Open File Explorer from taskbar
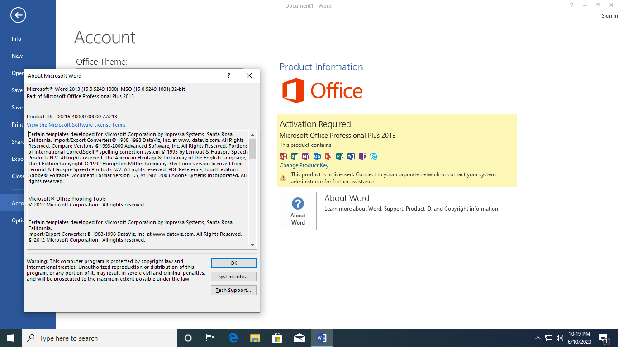 tap(255, 338)
